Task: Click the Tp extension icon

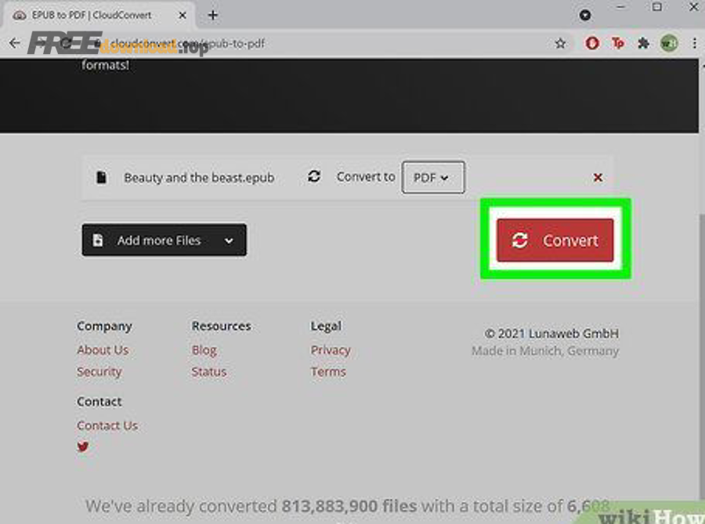Action: point(618,43)
